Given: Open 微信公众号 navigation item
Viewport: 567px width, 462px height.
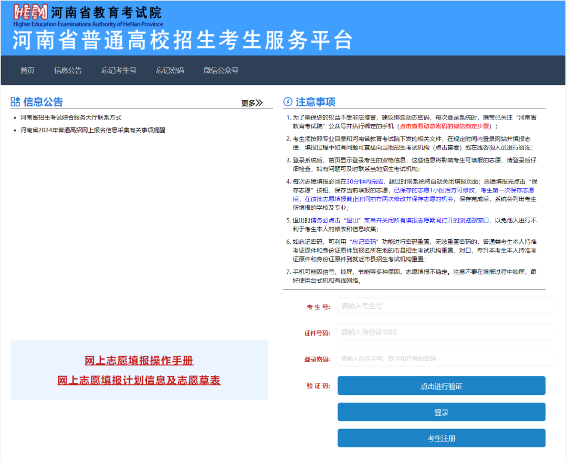Looking at the screenshot, I should pos(221,70).
